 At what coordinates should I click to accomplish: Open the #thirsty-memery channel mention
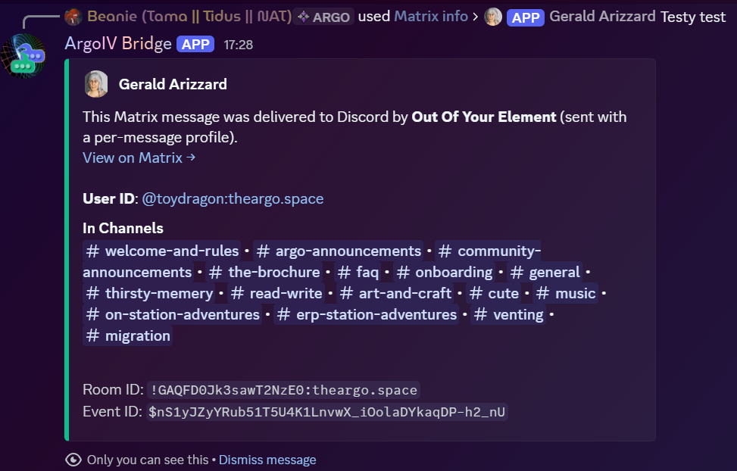coord(149,293)
